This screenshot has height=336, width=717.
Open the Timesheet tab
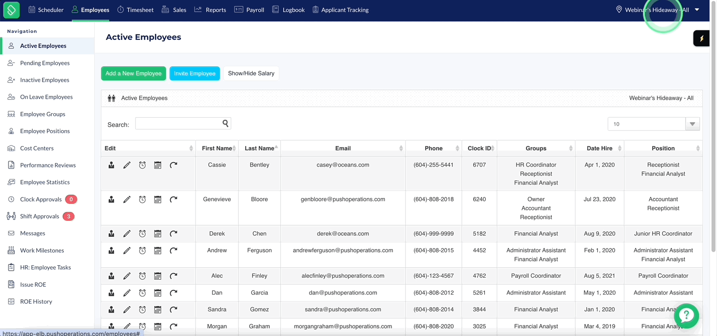coord(136,9)
